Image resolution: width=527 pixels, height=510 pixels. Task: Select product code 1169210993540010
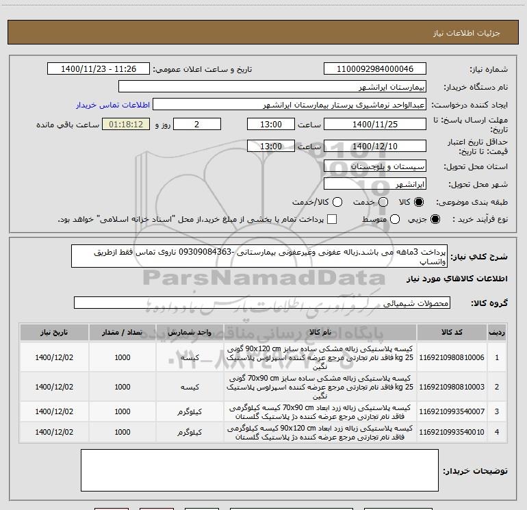click(452, 432)
